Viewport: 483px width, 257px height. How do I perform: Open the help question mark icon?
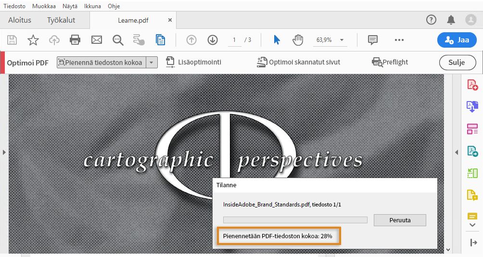coord(431,20)
